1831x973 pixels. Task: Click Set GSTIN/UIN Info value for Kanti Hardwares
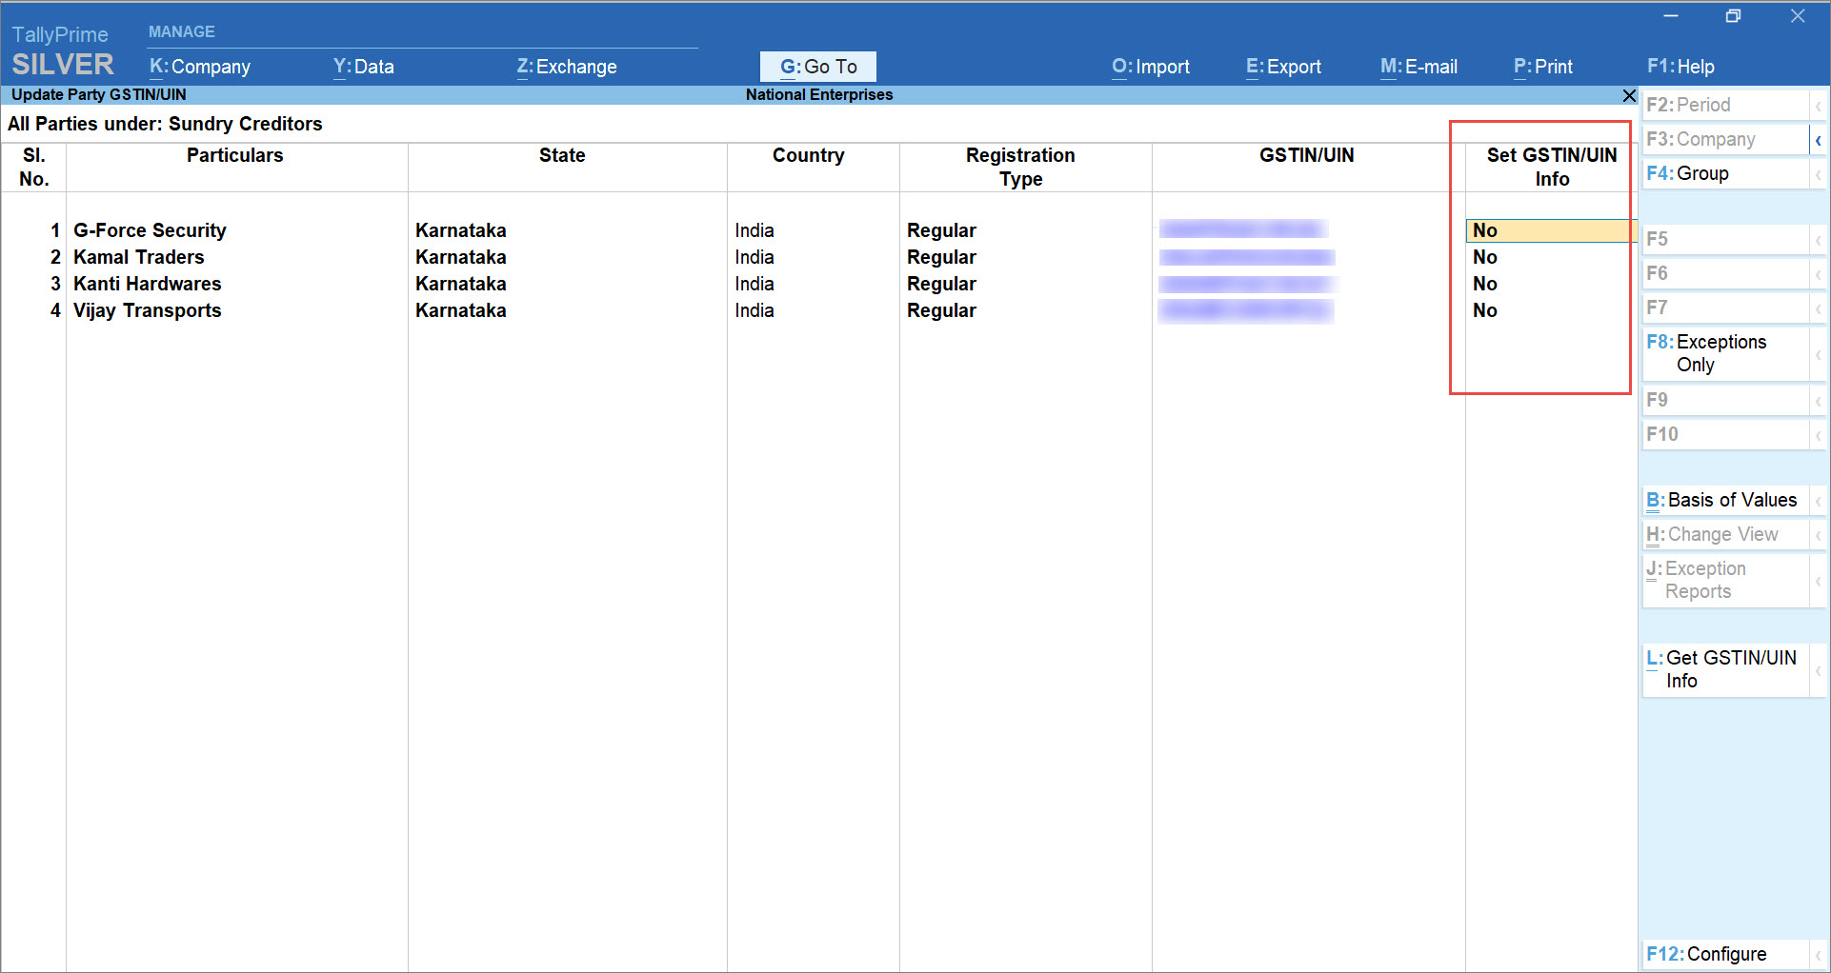pos(1485,284)
